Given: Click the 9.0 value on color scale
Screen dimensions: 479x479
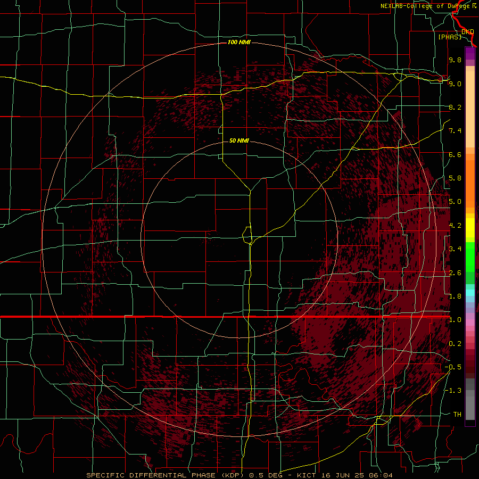Looking at the screenshot, I should [x=455, y=84].
